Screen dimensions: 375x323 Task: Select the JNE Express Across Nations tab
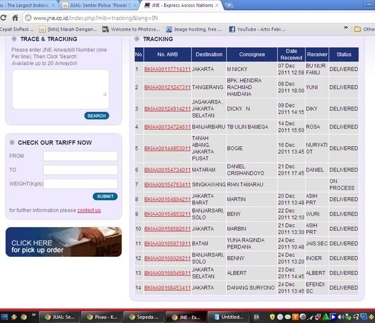point(181,5)
